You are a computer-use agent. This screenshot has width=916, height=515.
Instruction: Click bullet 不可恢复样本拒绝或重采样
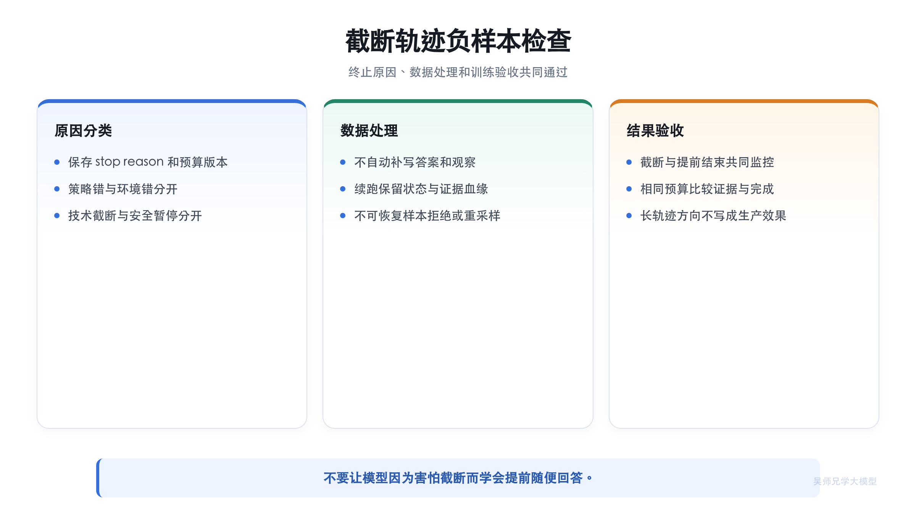[427, 216]
